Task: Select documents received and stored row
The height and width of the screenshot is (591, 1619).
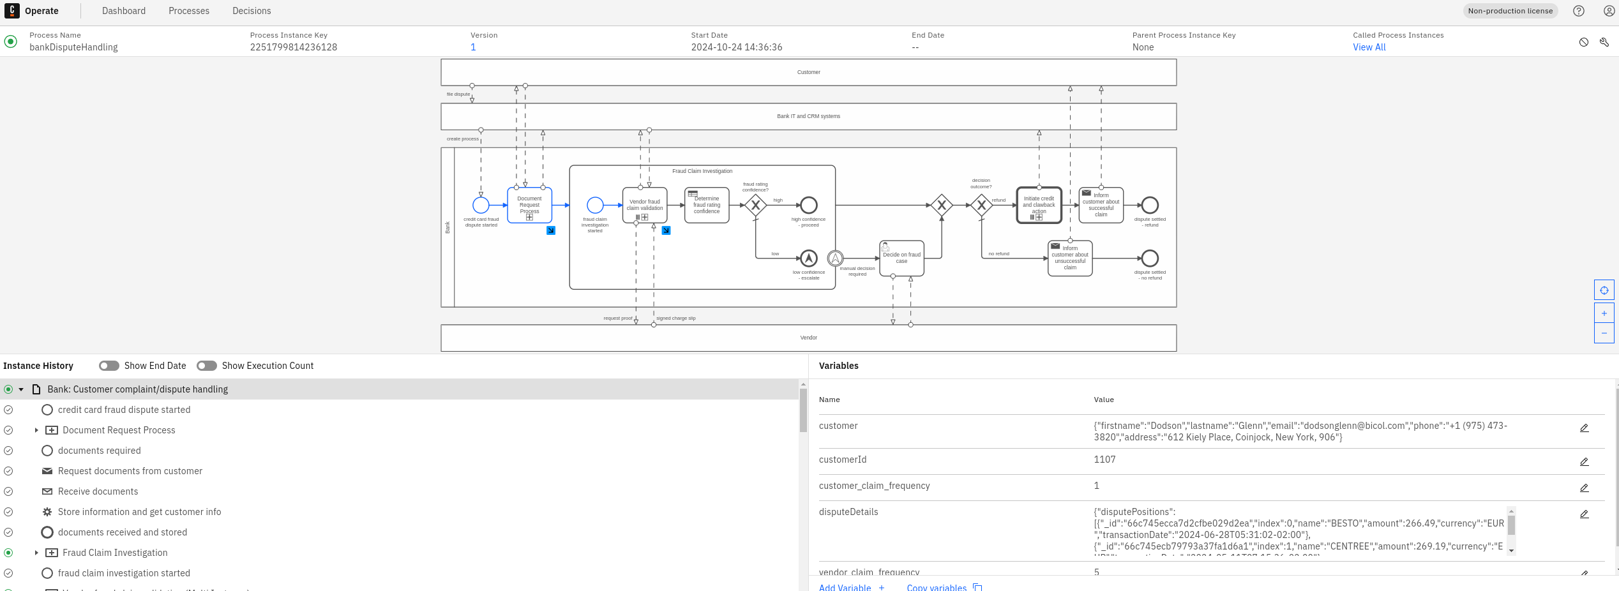Action: coord(399,532)
